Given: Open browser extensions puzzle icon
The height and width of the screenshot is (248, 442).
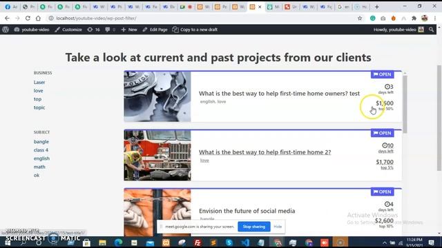Looking at the screenshot, I should point(414,19).
